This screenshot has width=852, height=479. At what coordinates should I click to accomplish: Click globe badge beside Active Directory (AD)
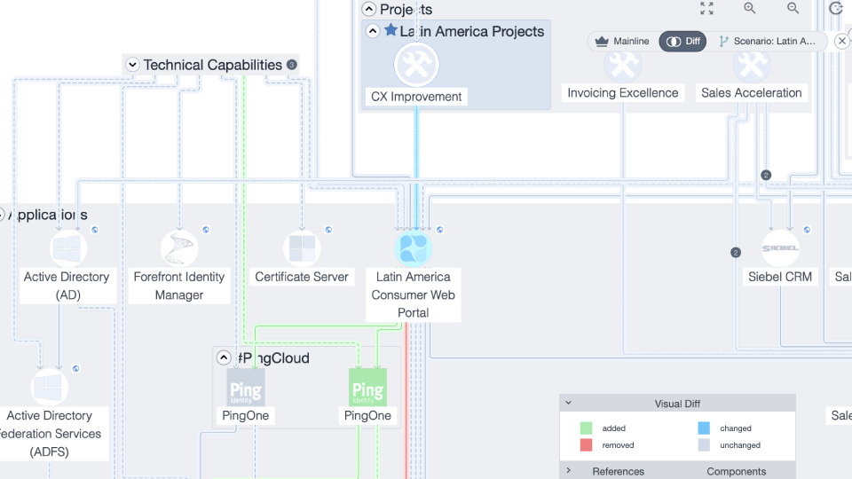pyautogui.click(x=95, y=230)
